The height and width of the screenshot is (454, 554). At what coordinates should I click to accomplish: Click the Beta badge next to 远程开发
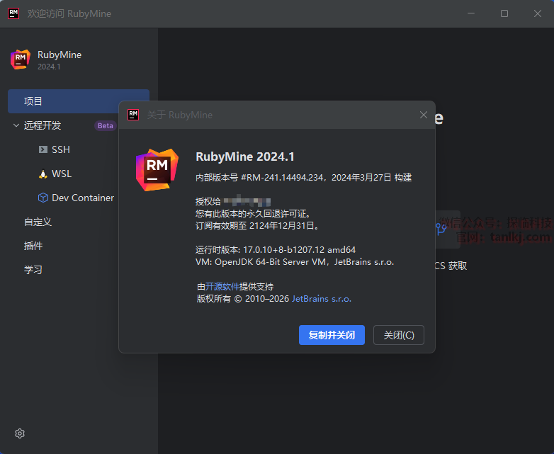pyautogui.click(x=105, y=125)
